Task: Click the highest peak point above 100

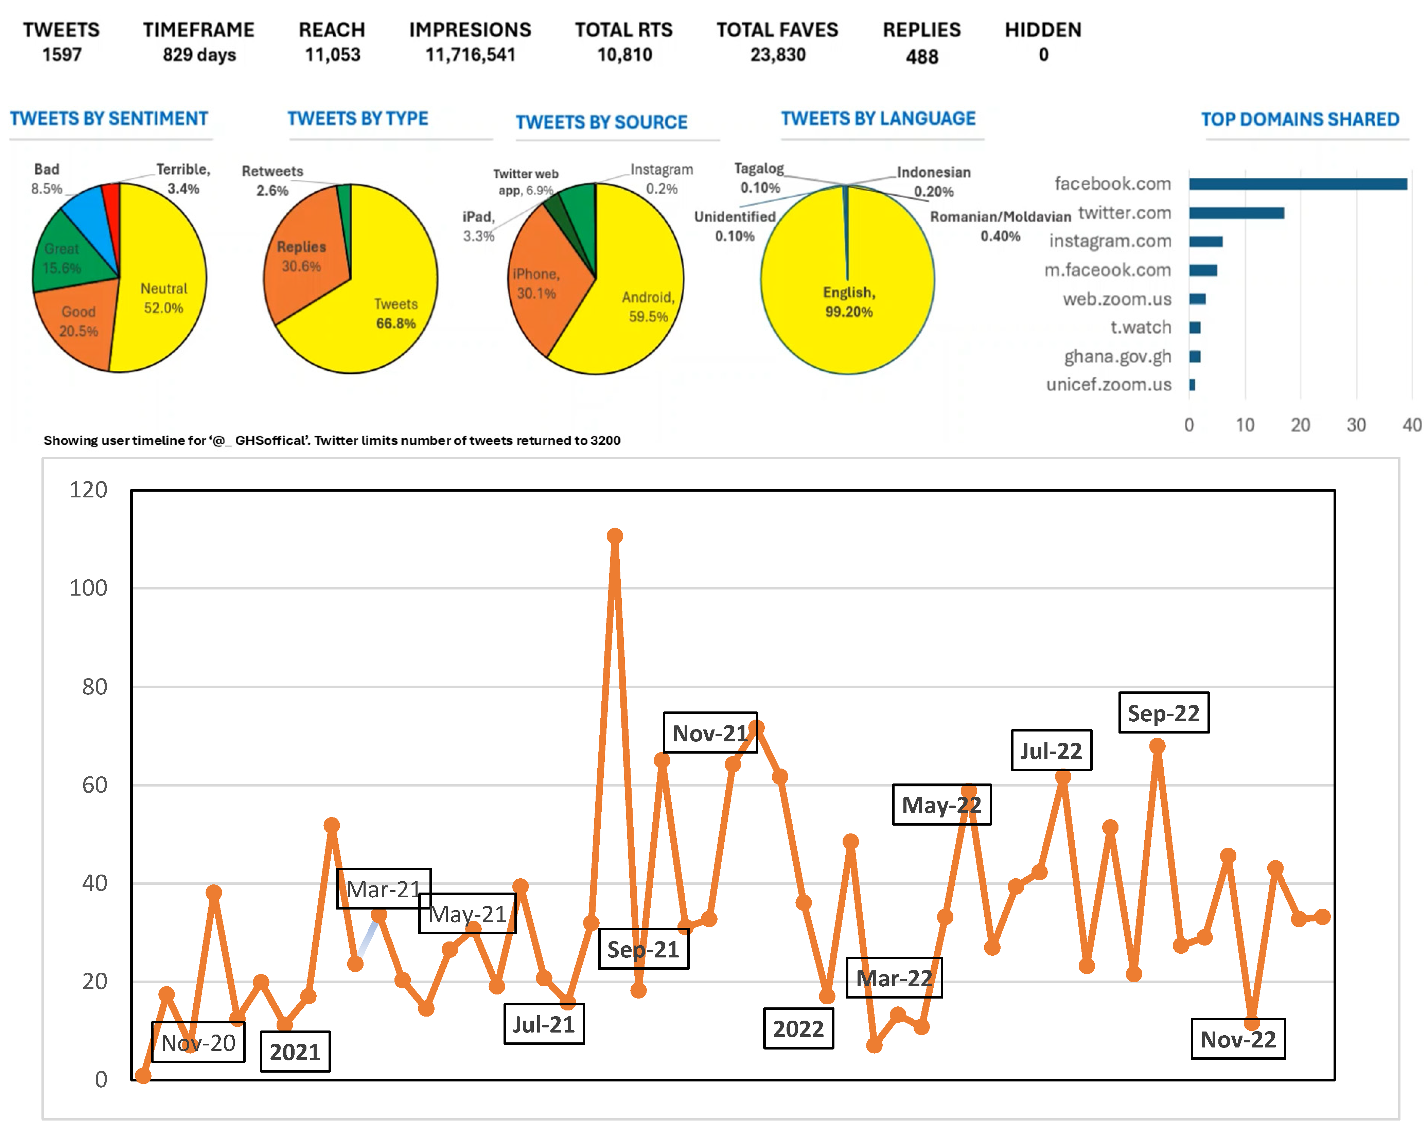Action: pyautogui.click(x=614, y=535)
